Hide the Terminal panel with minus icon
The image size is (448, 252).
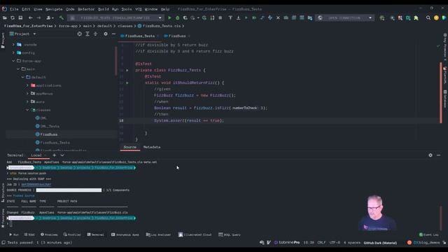click(438, 155)
